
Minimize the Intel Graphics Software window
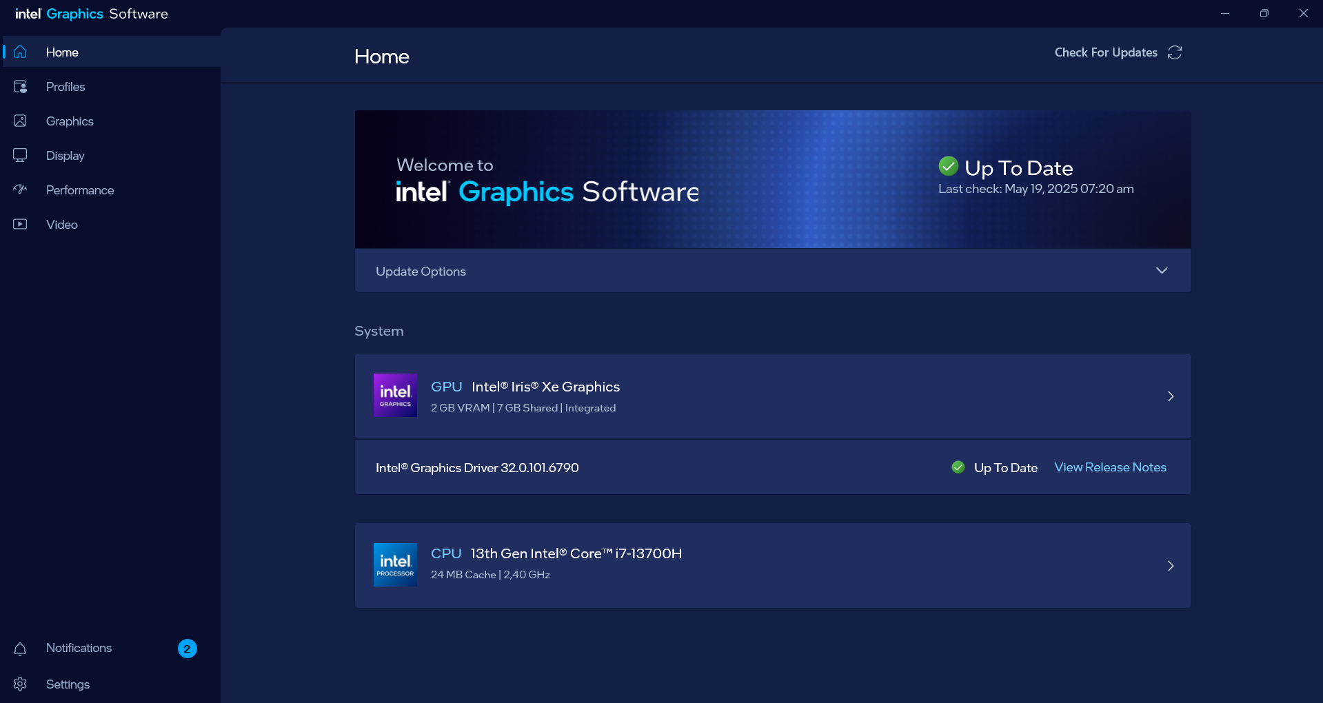pos(1225,13)
